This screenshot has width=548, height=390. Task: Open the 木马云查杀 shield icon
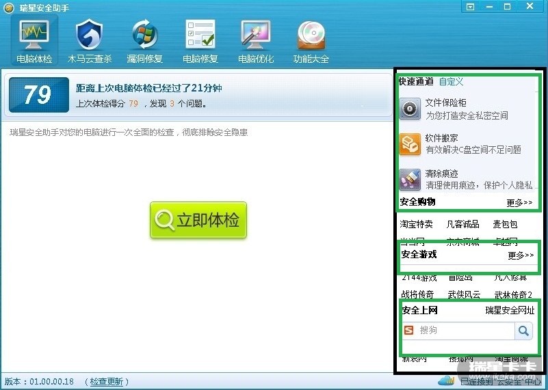point(89,35)
